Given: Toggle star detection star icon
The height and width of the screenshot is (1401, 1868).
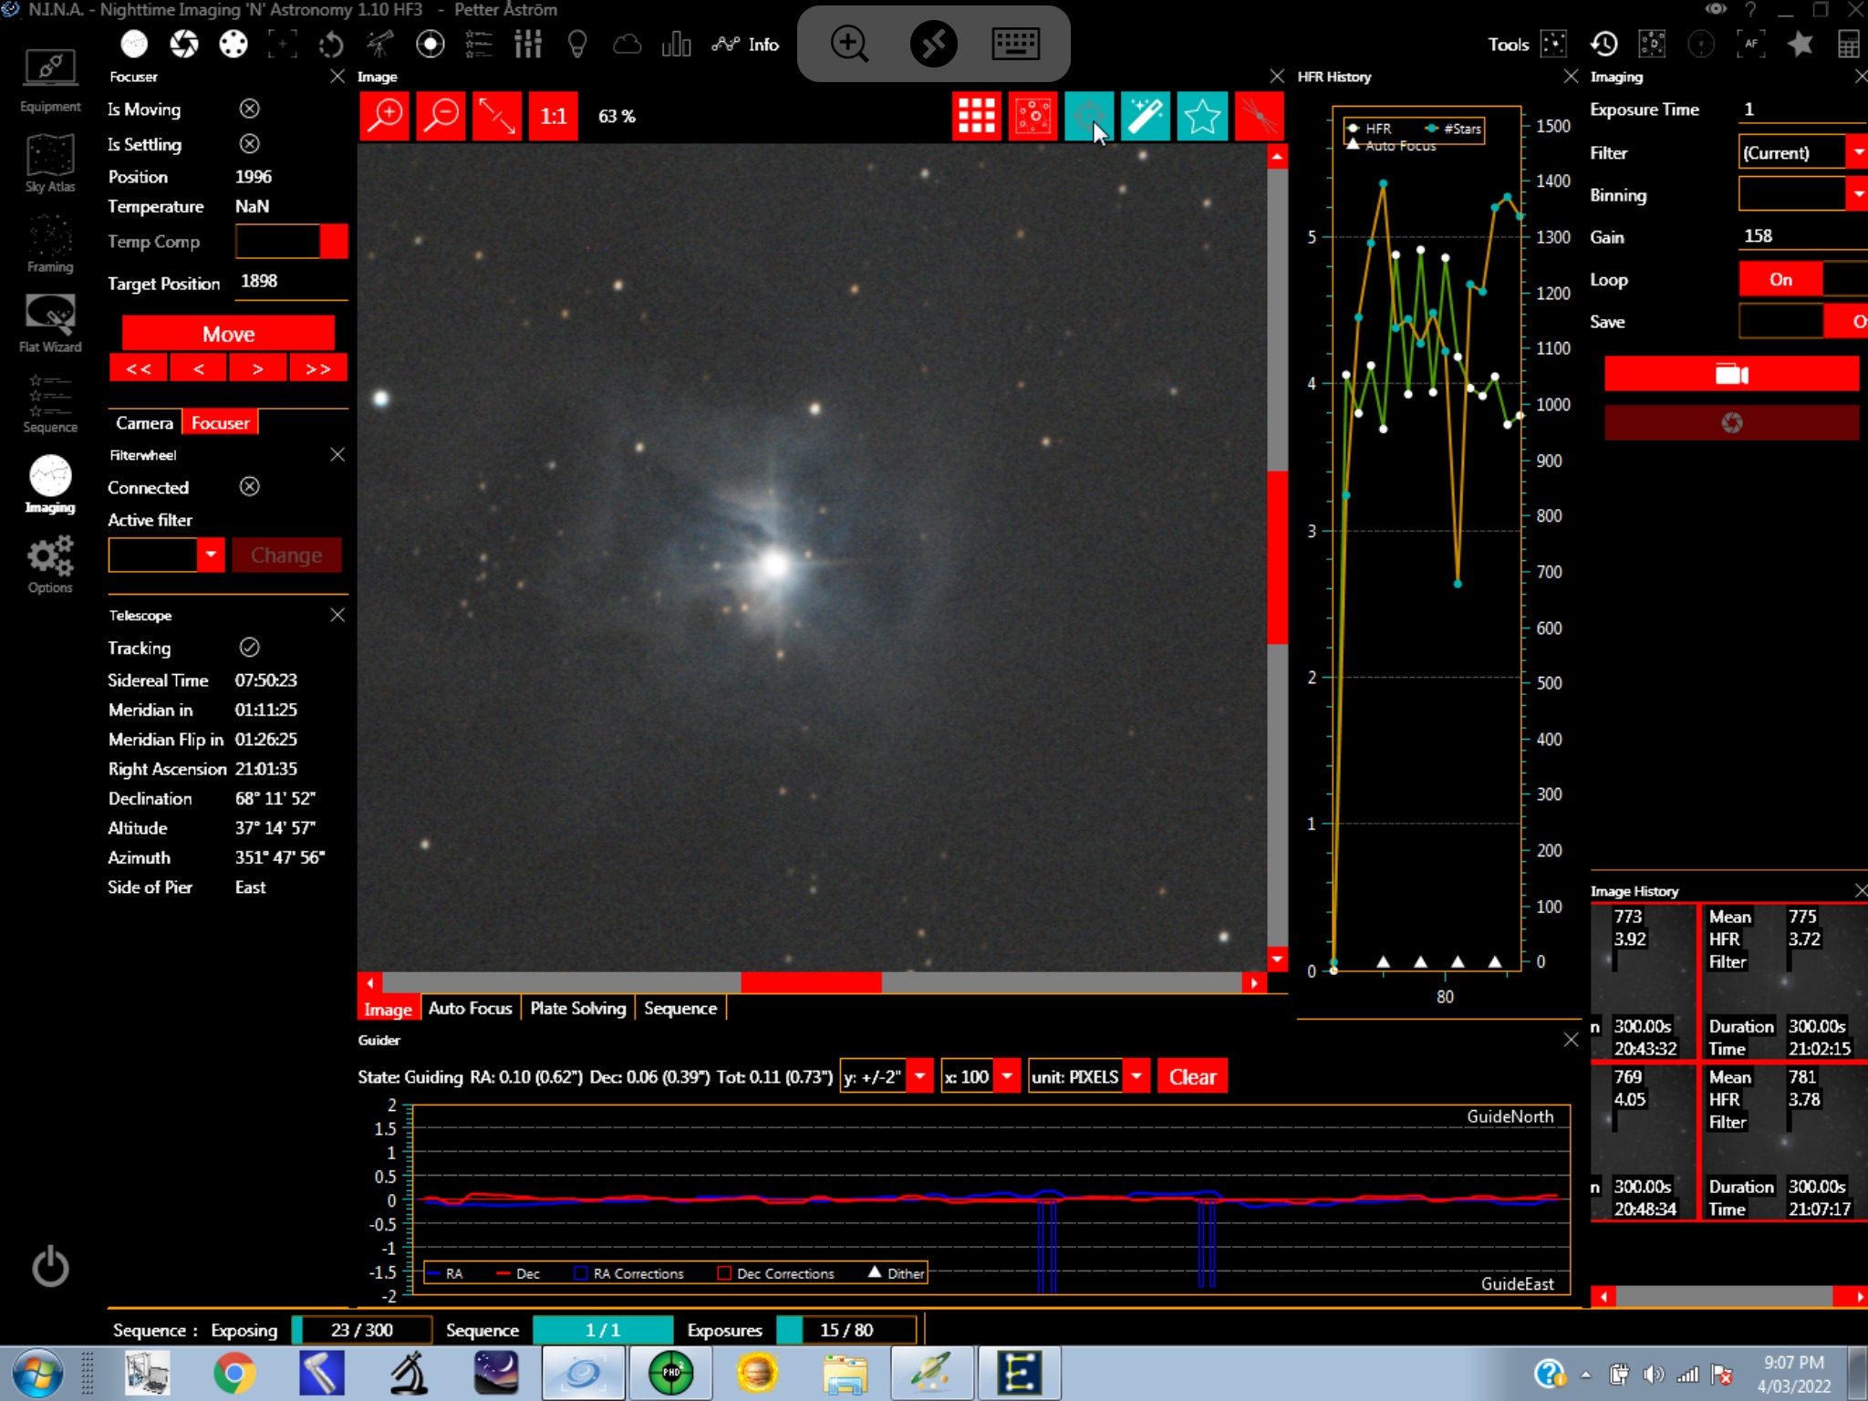Looking at the screenshot, I should point(1201,116).
